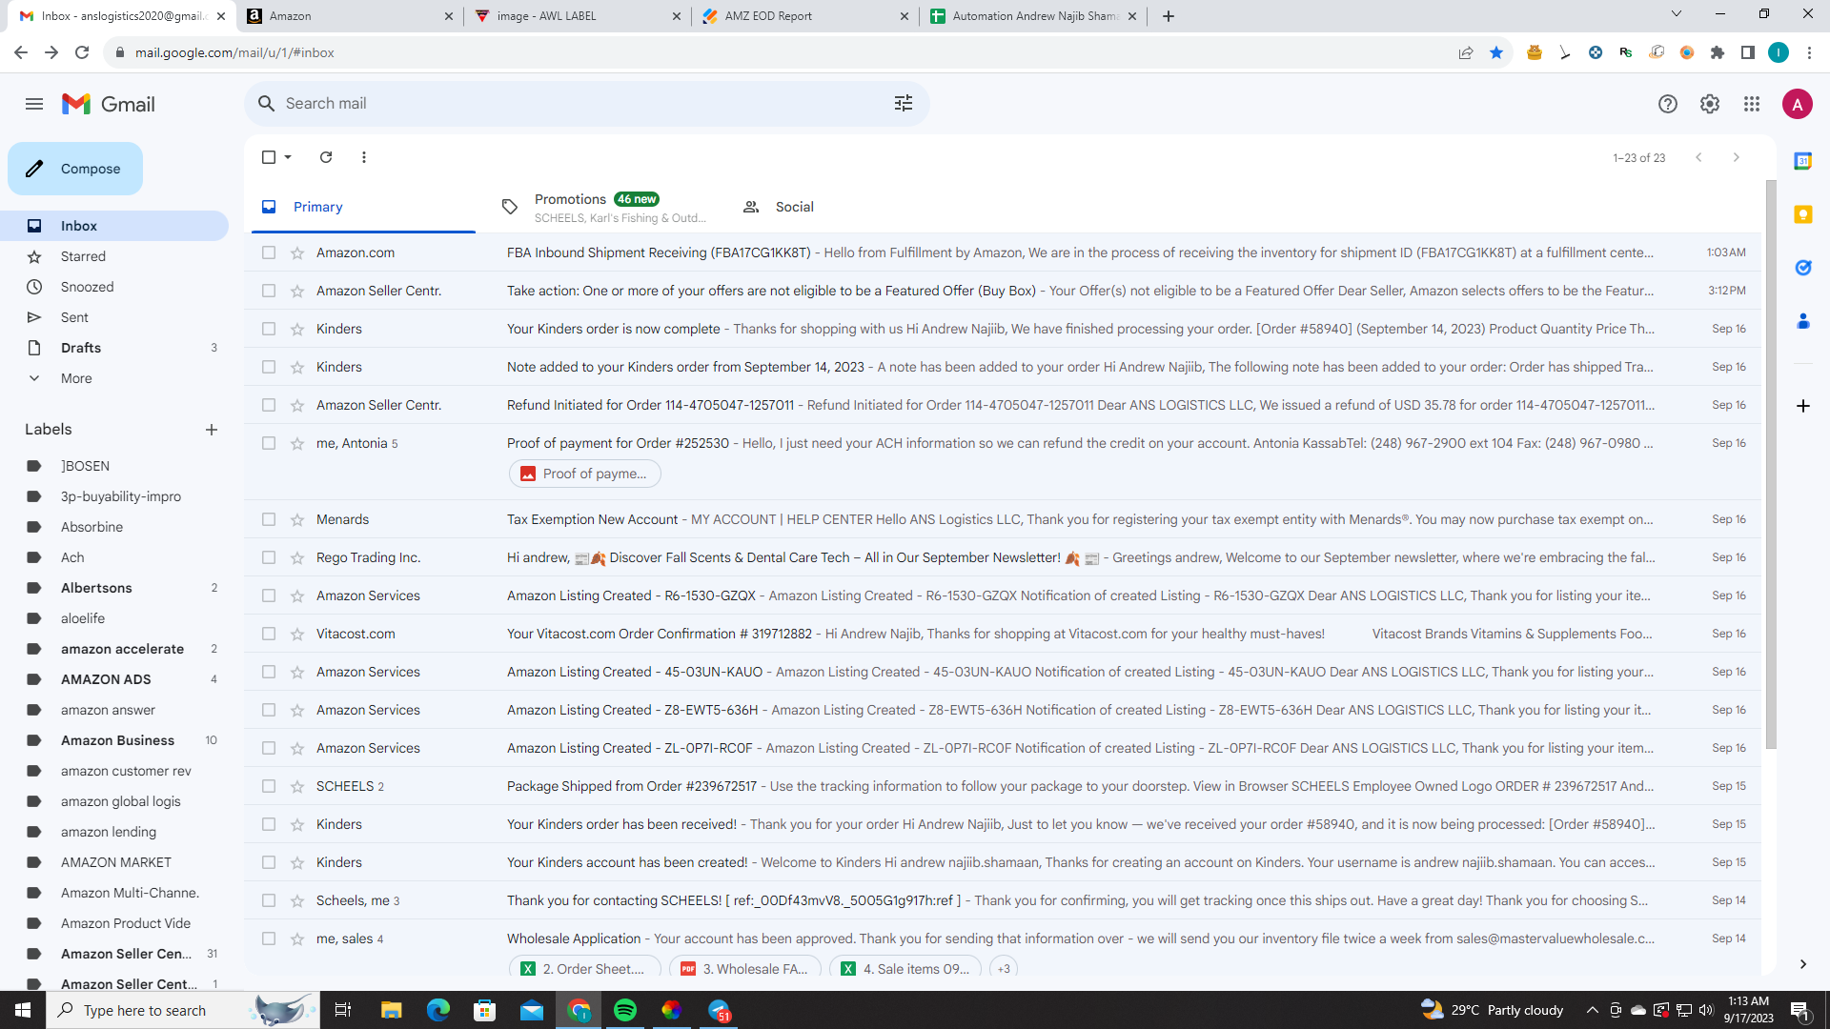Open Gmail support help icon

1667,104
